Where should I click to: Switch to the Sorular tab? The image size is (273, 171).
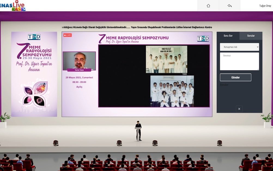251,36
